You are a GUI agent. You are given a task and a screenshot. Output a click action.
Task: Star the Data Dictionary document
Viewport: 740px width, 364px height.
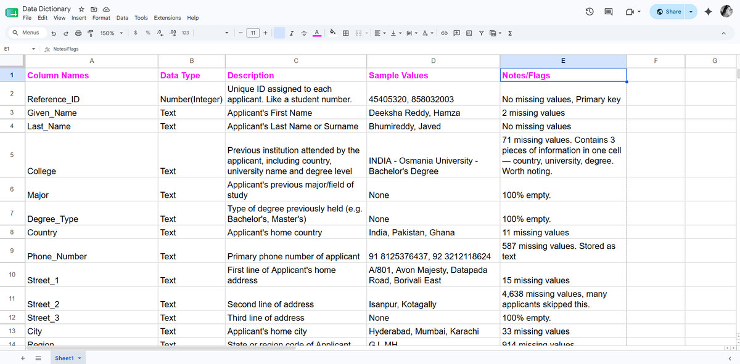pyautogui.click(x=82, y=9)
